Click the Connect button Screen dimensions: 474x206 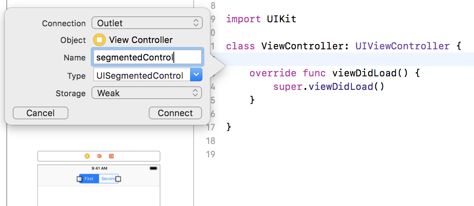(x=175, y=113)
